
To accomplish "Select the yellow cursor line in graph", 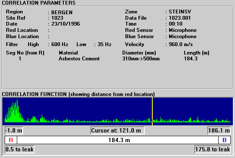I will 152,111.
